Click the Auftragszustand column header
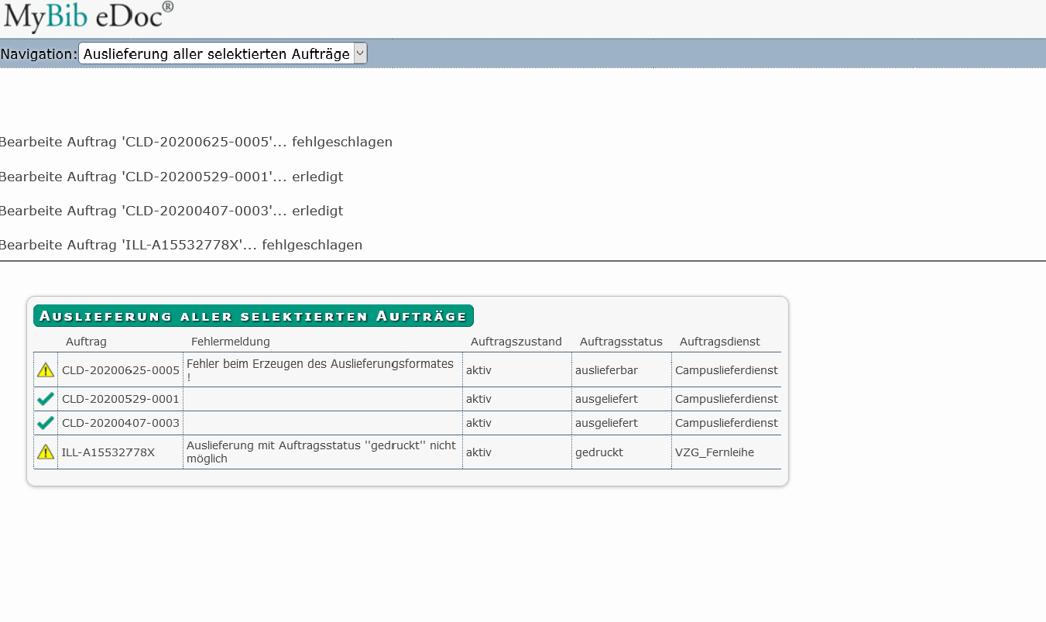 point(516,342)
